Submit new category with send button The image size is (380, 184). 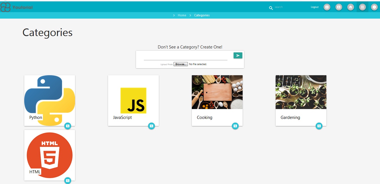coord(238,56)
